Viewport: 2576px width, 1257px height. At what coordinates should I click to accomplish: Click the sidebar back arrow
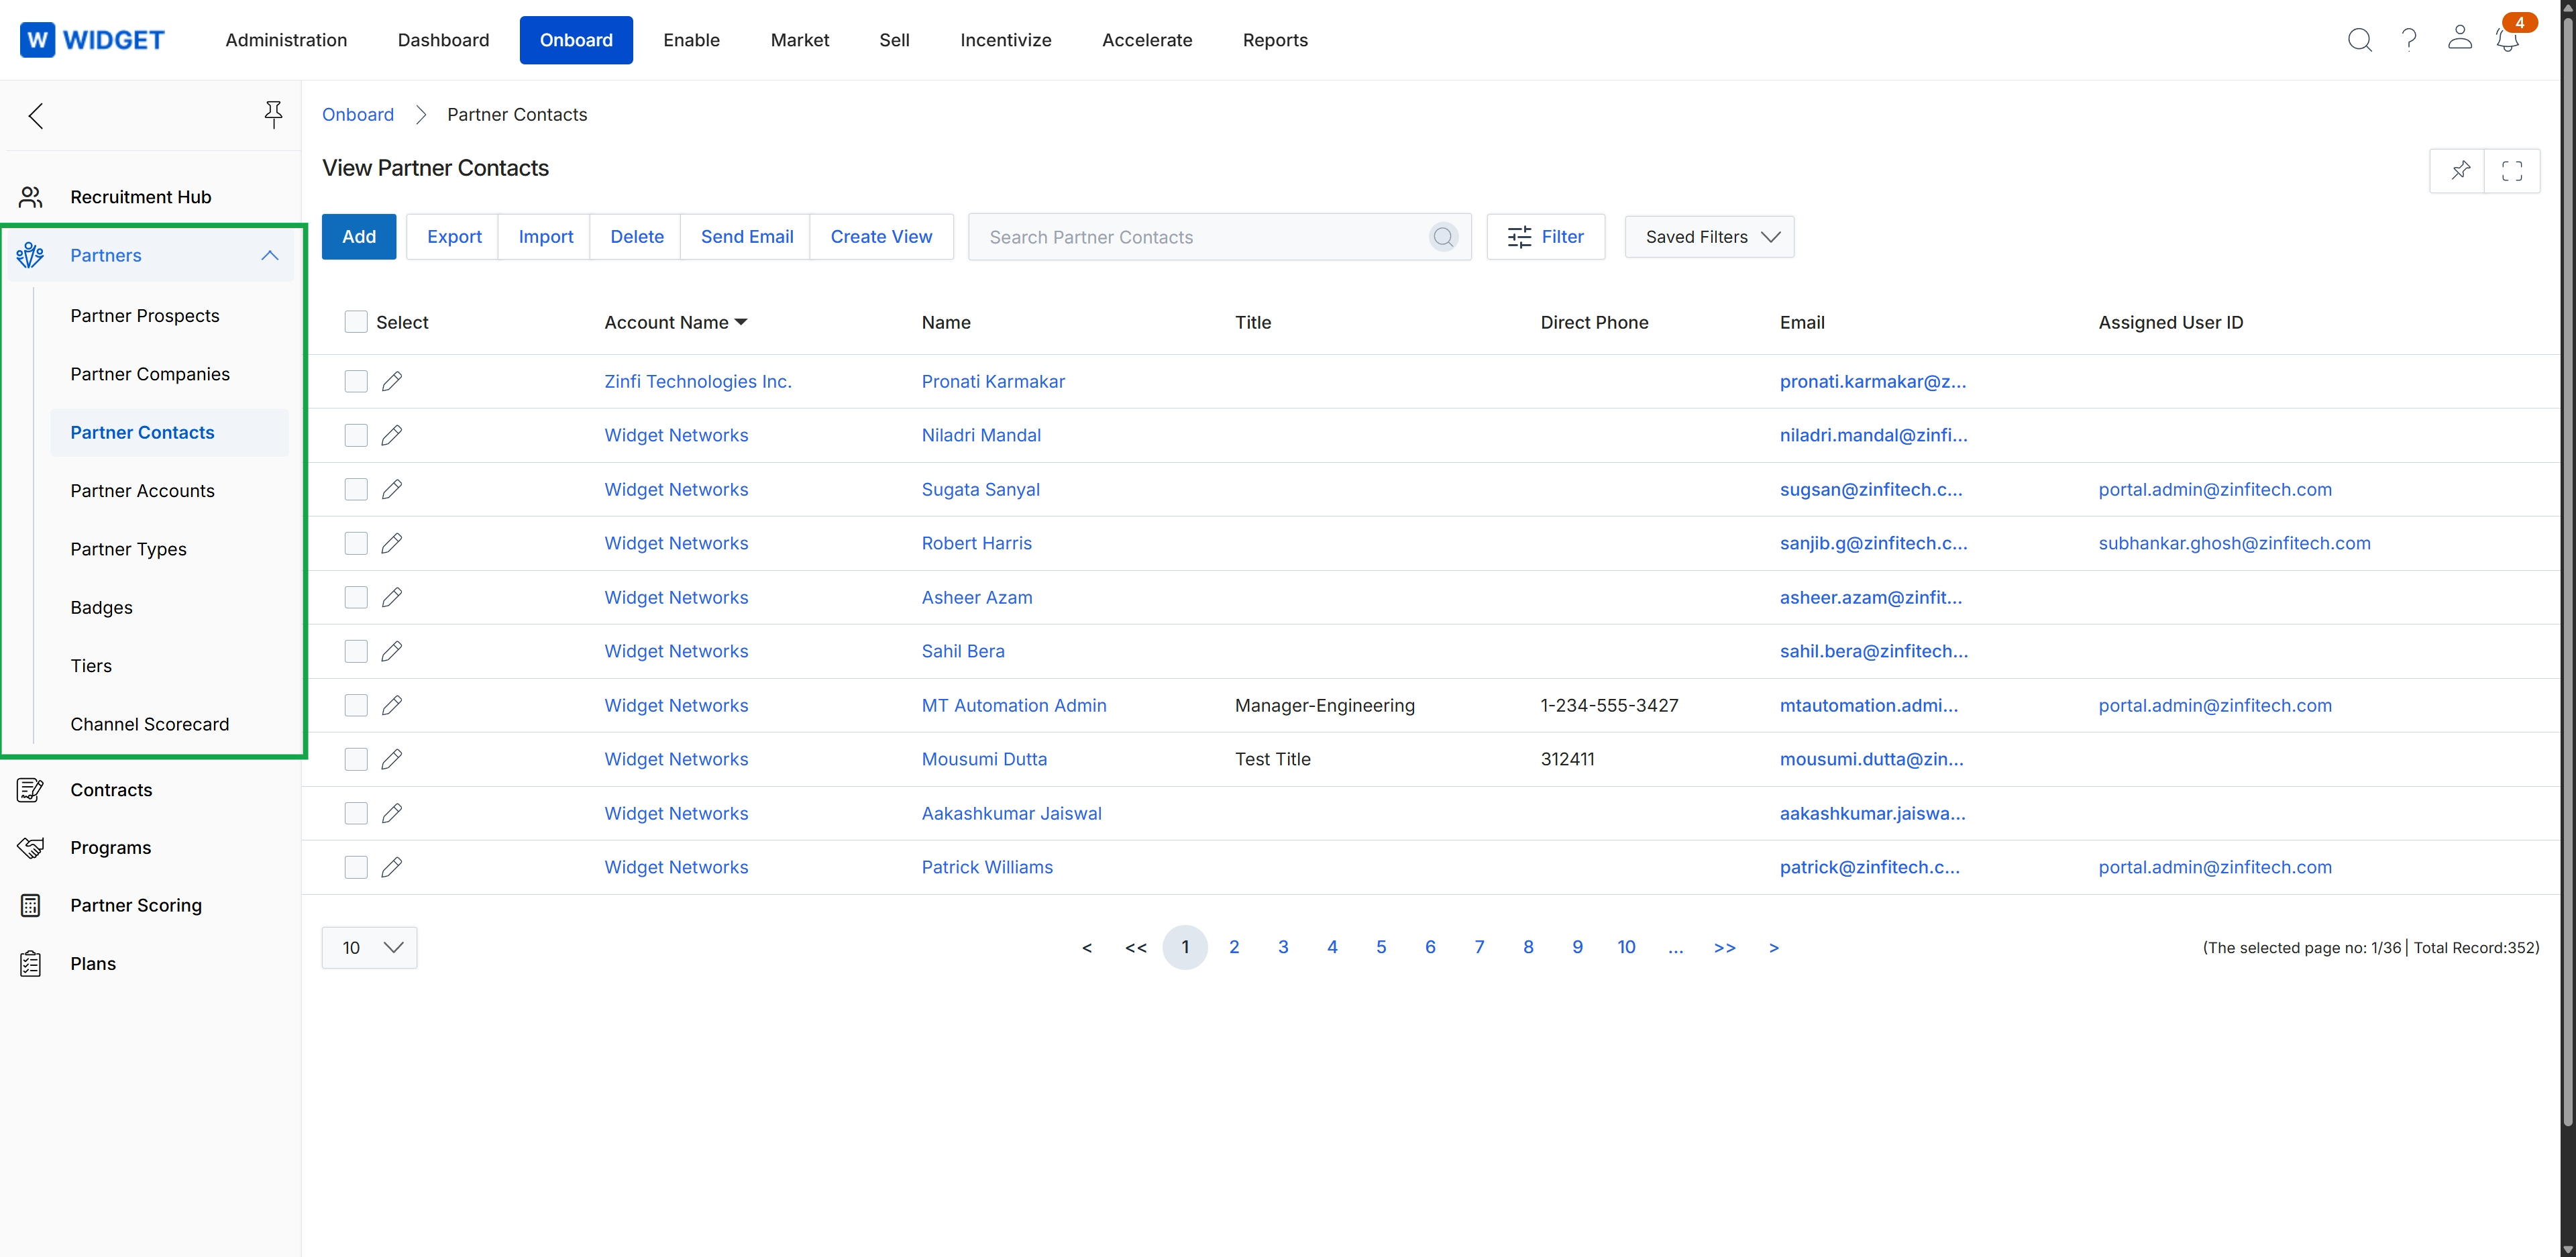(36, 116)
